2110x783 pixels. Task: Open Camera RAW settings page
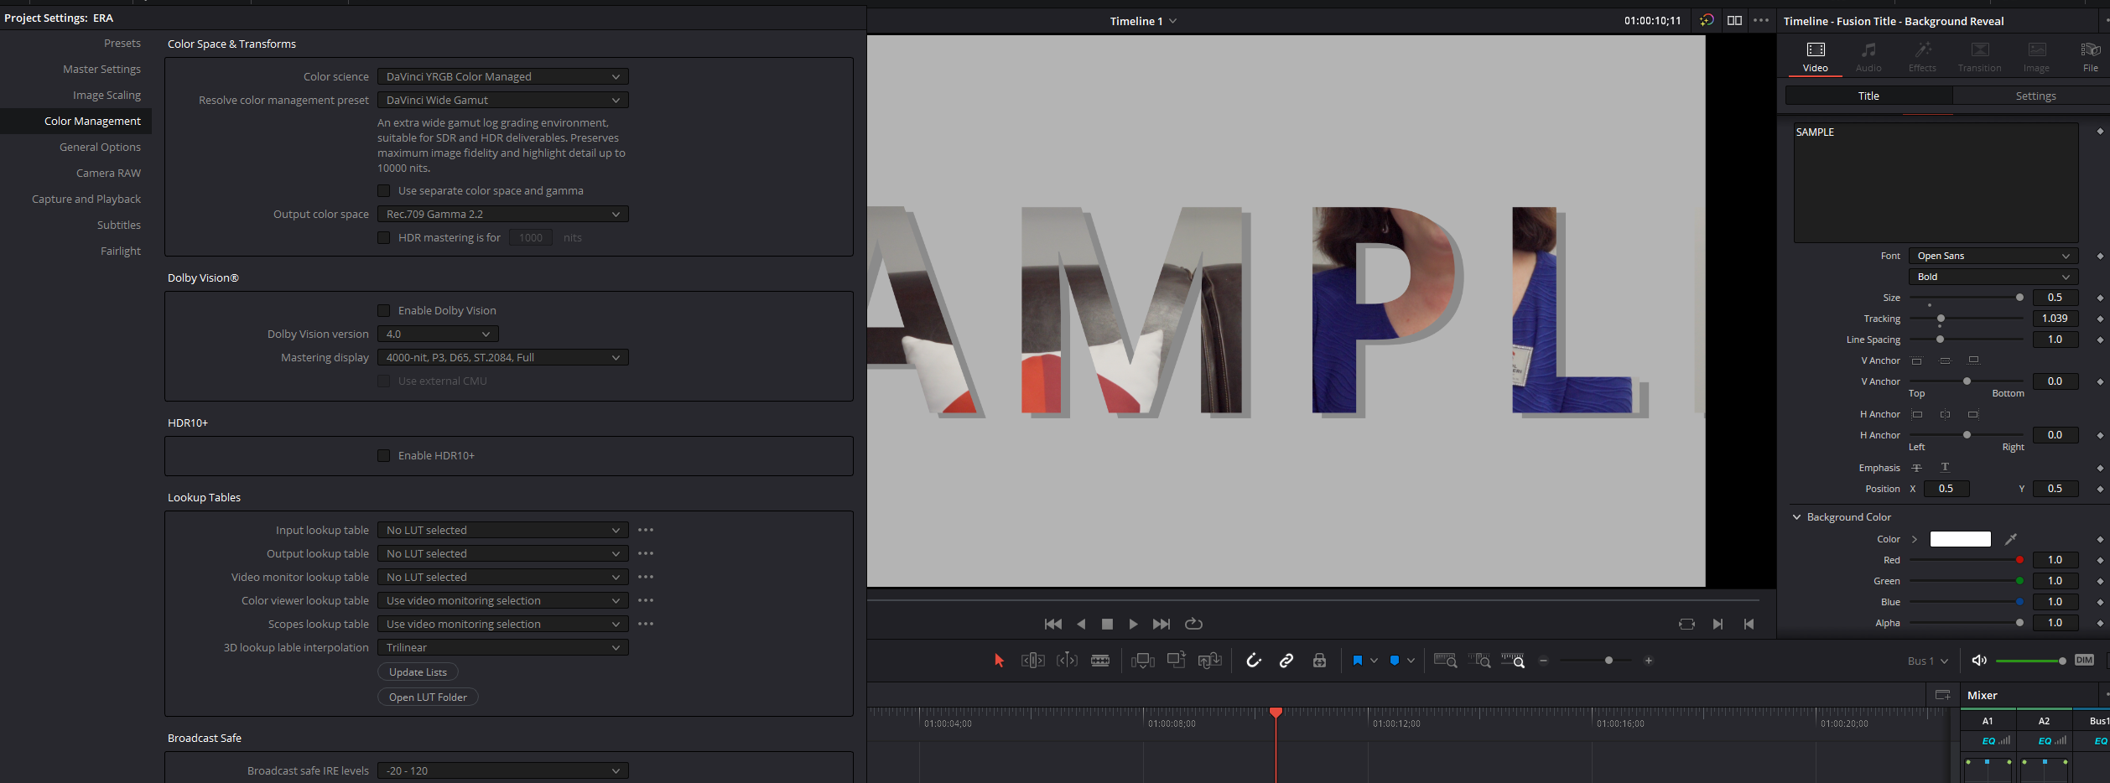[x=108, y=173]
